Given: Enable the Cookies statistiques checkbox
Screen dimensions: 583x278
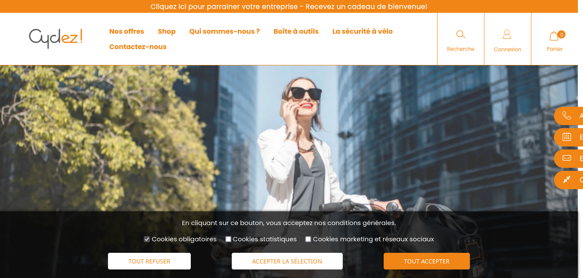Looking at the screenshot, I should pos(228,239).
